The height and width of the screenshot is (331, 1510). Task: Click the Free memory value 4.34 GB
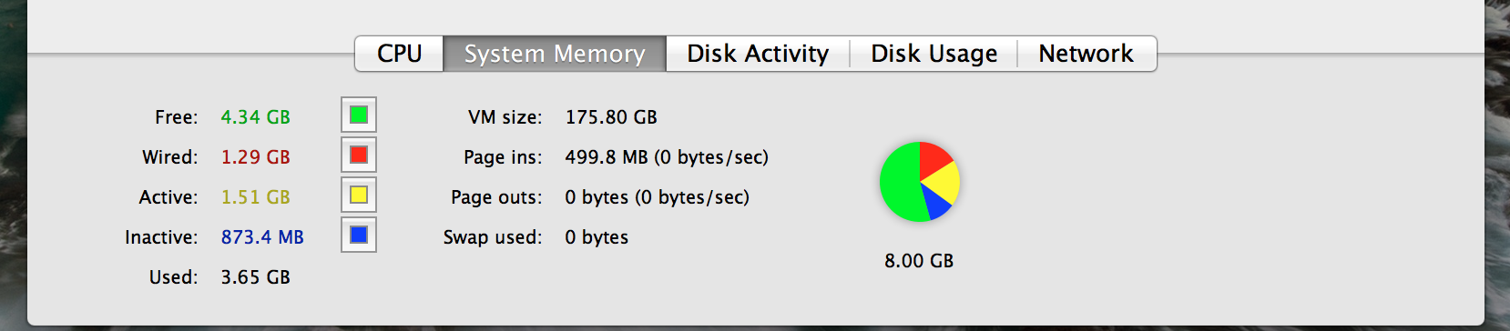point(256,117)
